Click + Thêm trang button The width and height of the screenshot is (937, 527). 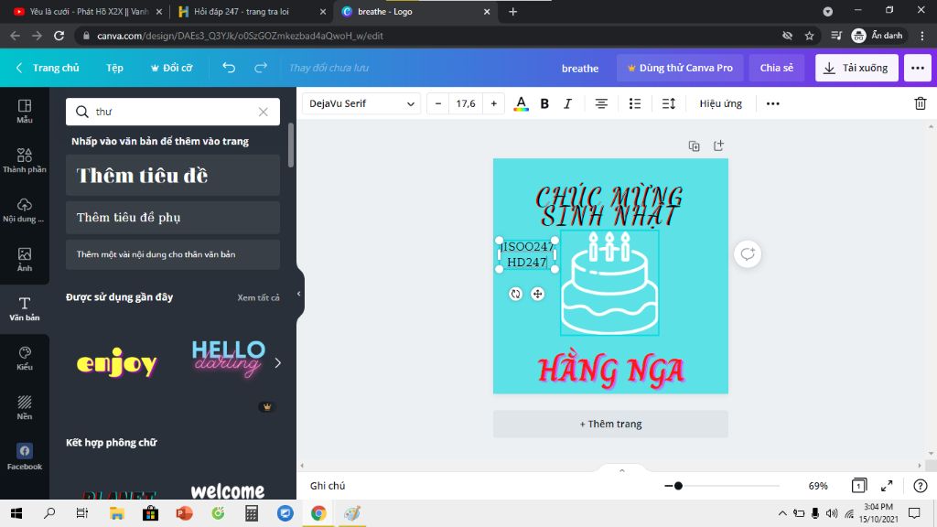tap(610, 424)
